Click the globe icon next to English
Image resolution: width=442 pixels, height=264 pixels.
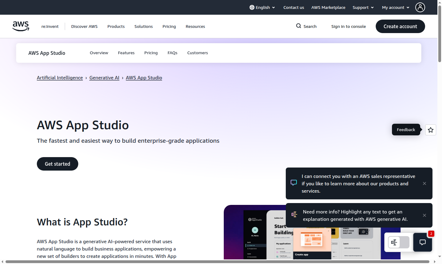point(252,7)
